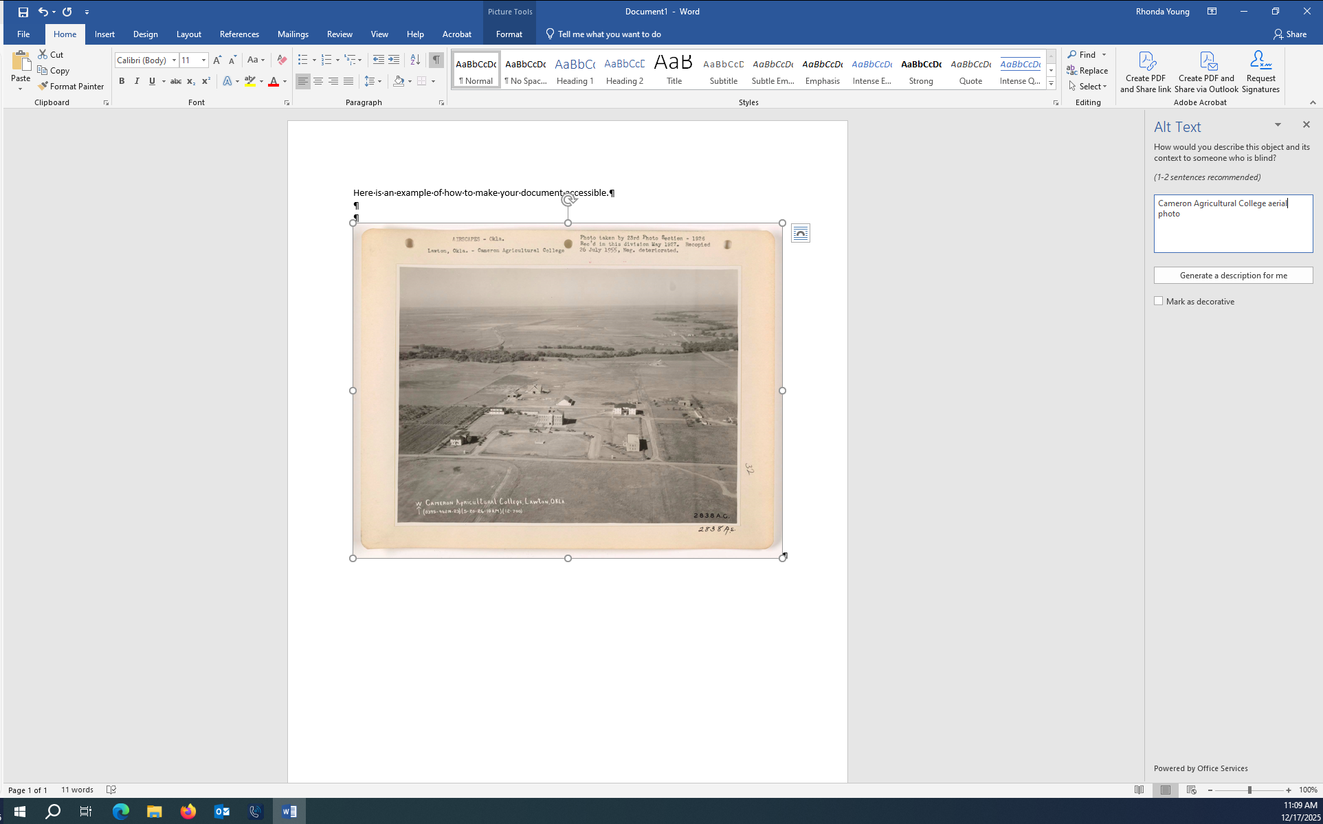This screenshot has width=1323, height=824.
Task: Open the Picture Tools Format tab
Action: click(509, 34)
